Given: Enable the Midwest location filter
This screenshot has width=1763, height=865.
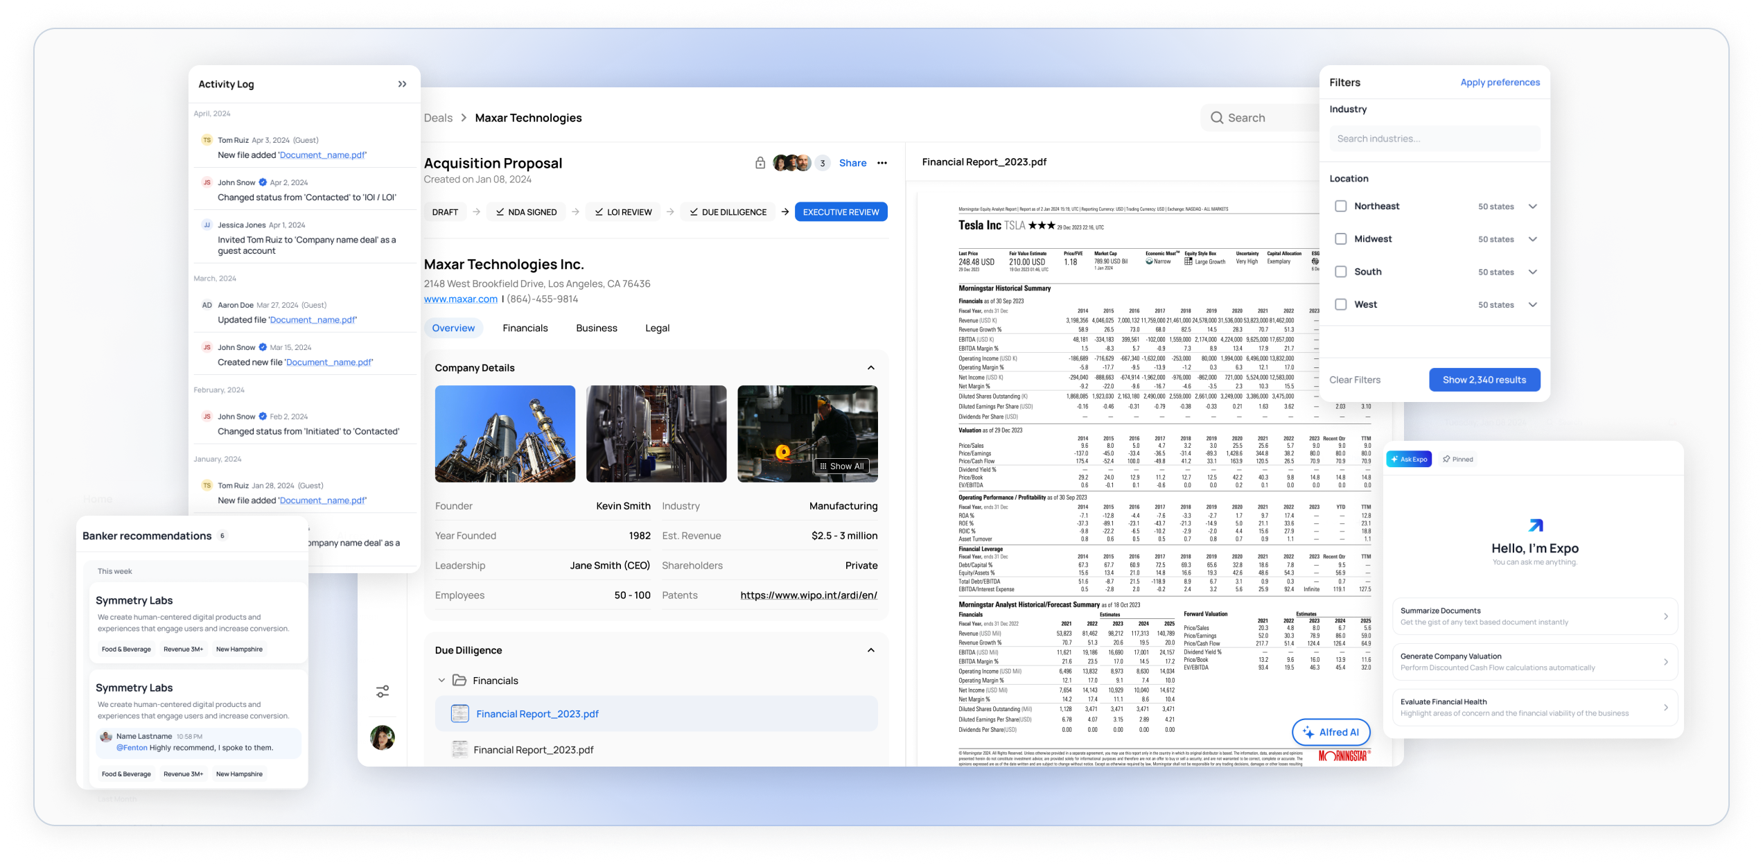Looking at the screenshot, I should [x=1341, y=238].
